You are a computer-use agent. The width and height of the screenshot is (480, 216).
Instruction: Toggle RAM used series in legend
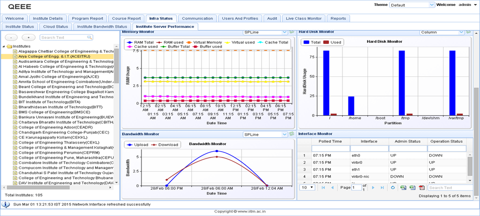point(170,42)
